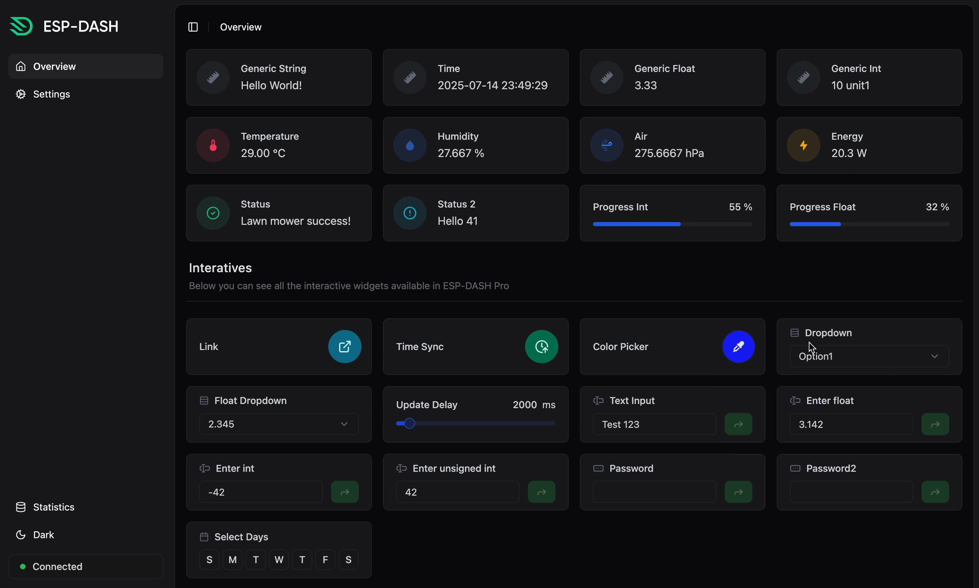Toggle Saturday in Select Days
The height and width of the screenshot is (588, 979).
point(348,560)
